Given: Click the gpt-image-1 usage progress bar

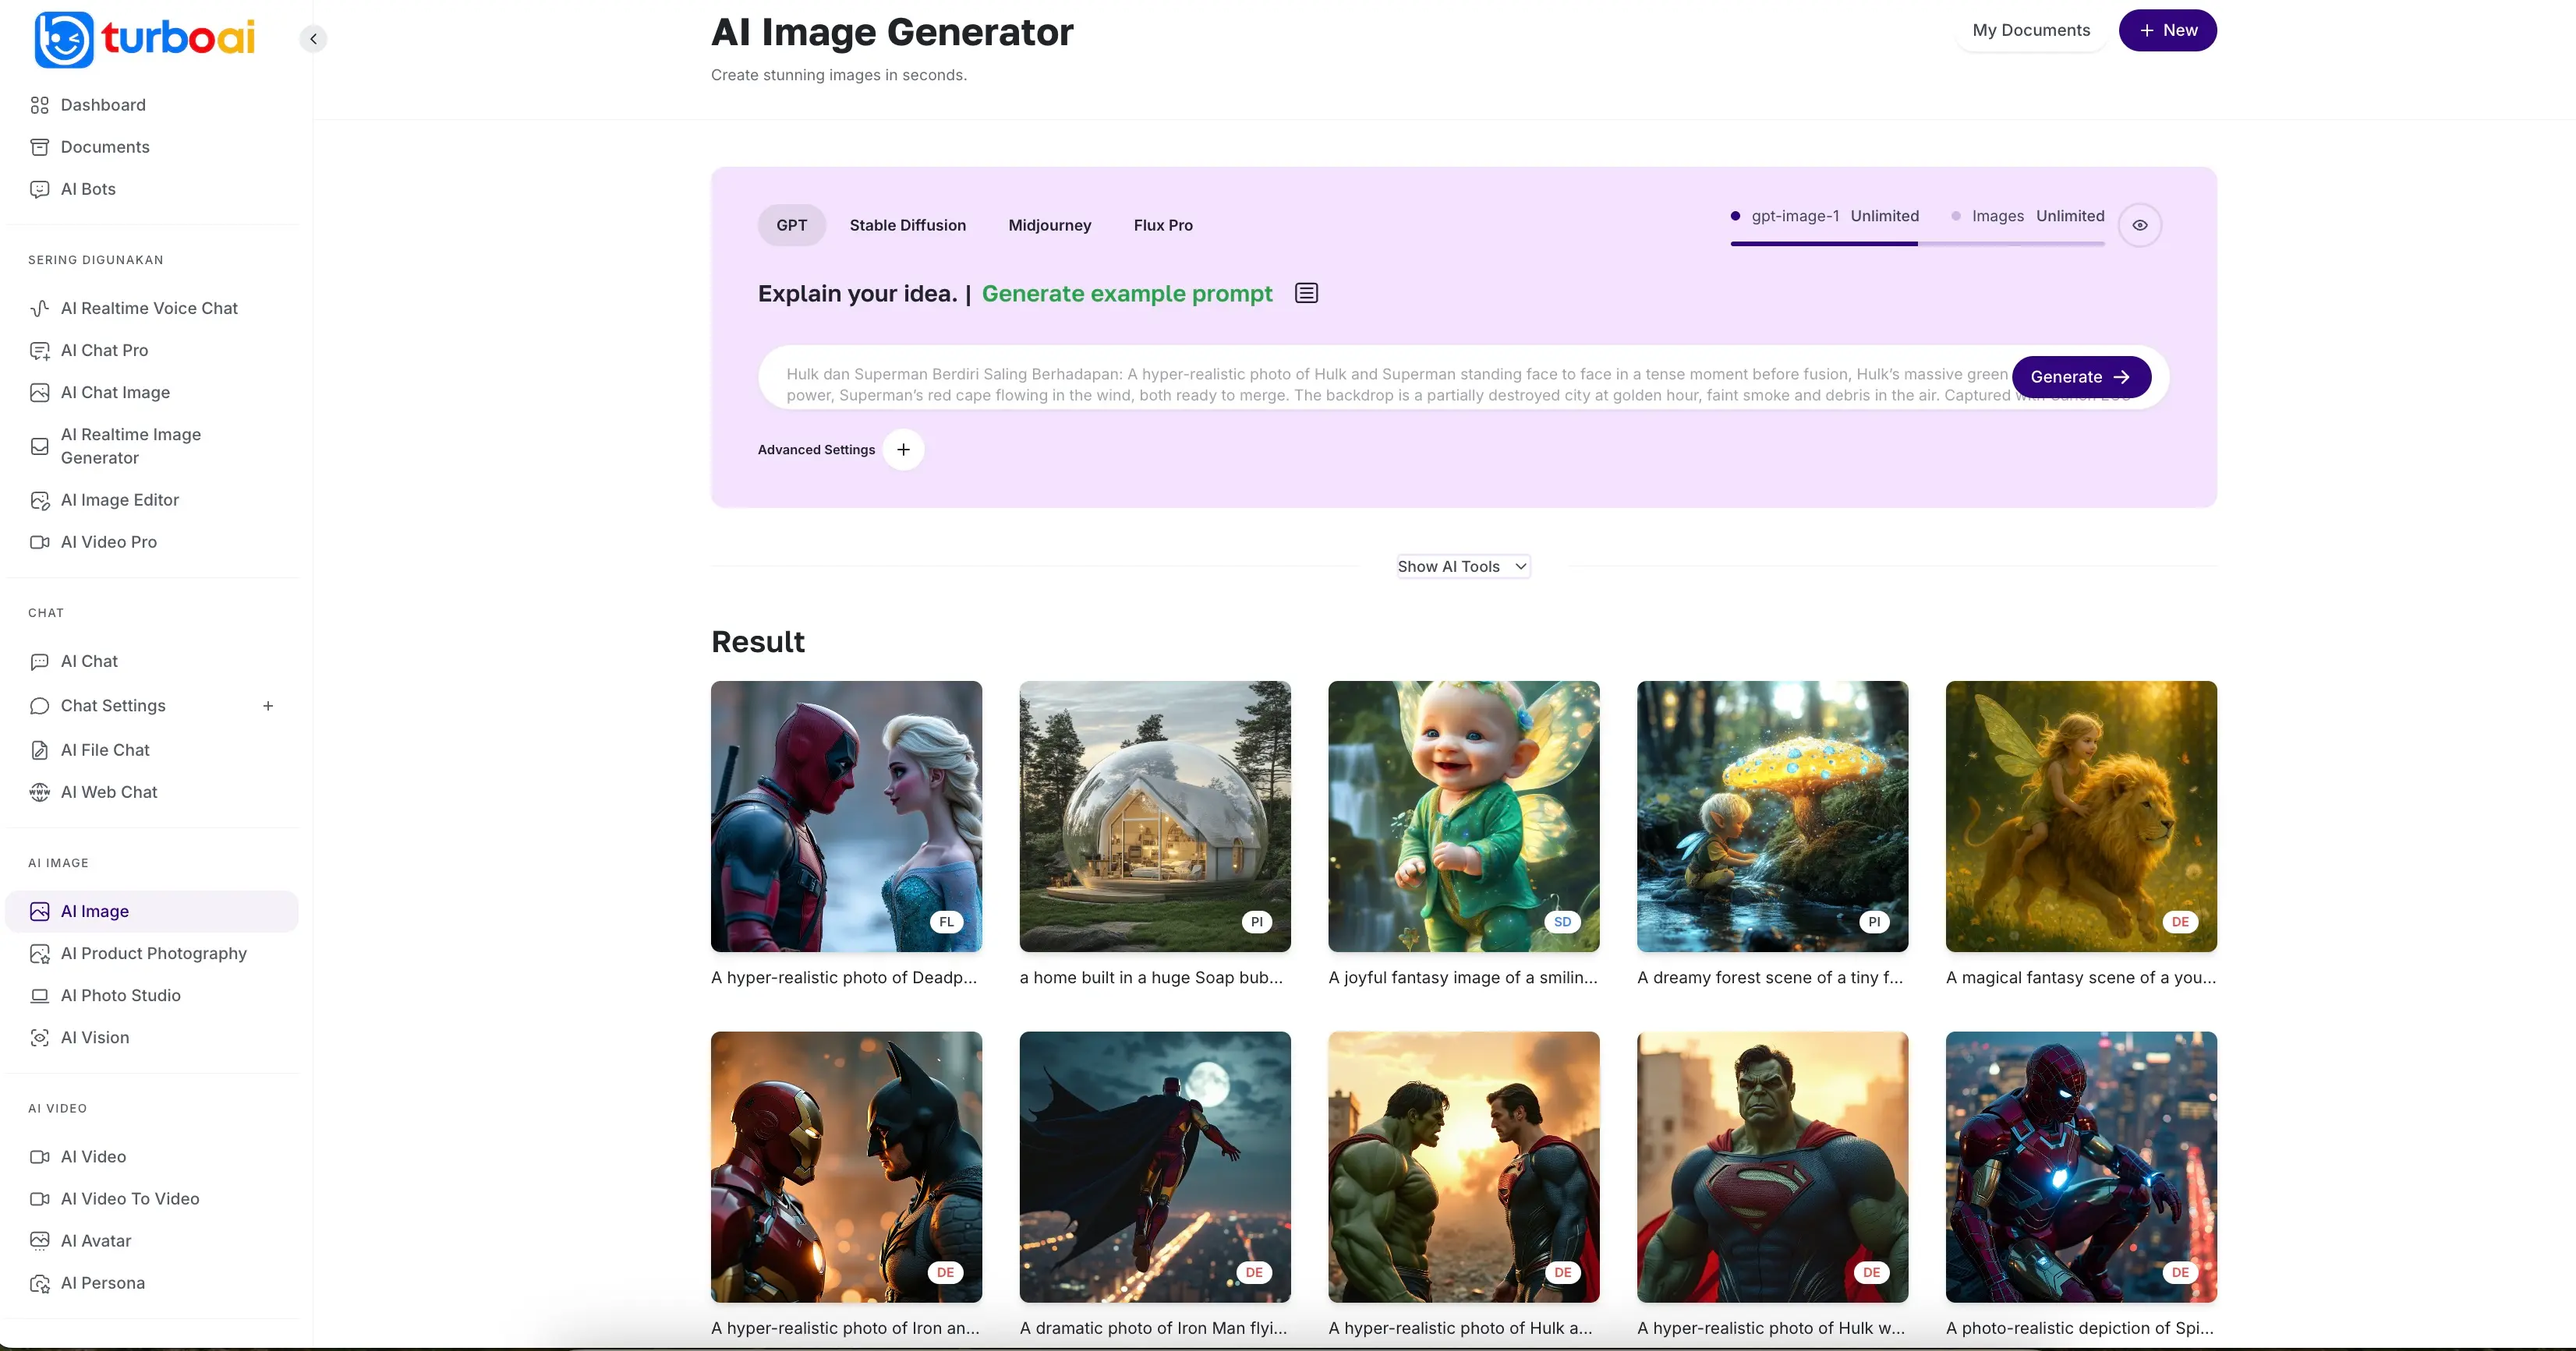Looking at the screenshot, I should point(1824,243).
